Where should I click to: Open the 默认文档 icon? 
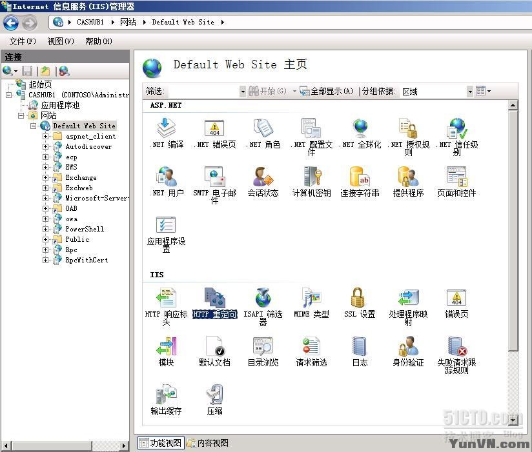(x=214, y=351)
